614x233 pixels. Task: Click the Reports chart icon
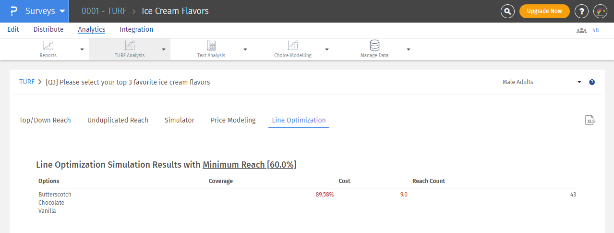(48, 46)
